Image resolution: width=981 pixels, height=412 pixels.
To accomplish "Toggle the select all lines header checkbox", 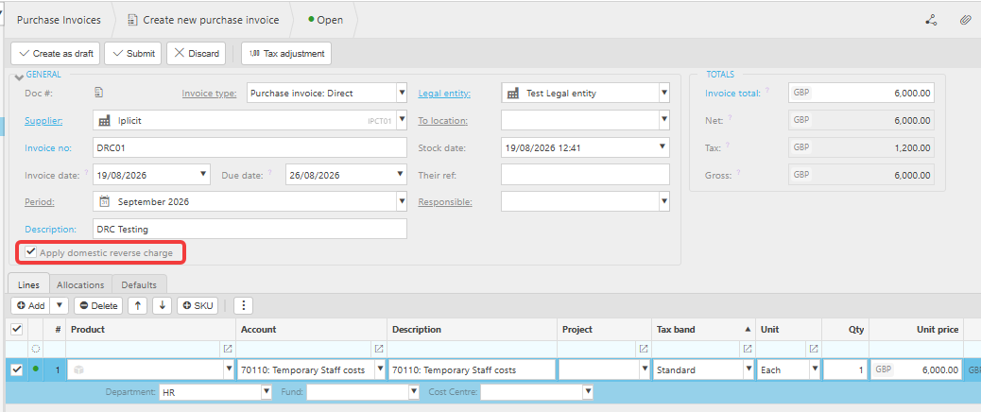I will [17, 329].
